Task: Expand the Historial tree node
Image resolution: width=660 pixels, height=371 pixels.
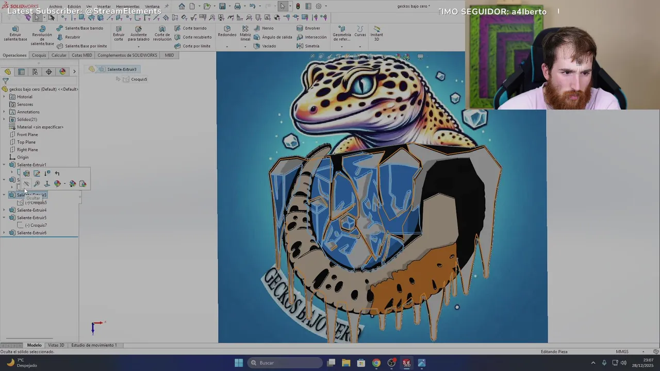Action: click(x=5, y=97)
